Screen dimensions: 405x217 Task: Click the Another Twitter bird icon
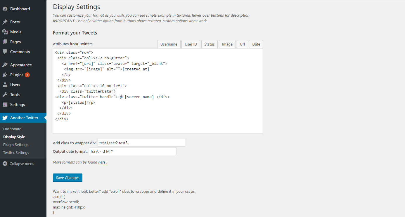[5, 118]
